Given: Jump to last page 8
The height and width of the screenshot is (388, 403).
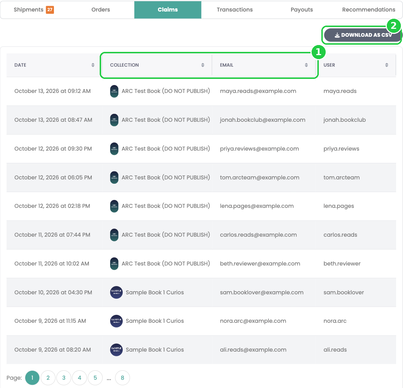Looking at the screenshot, I should (x=122, y=378).
